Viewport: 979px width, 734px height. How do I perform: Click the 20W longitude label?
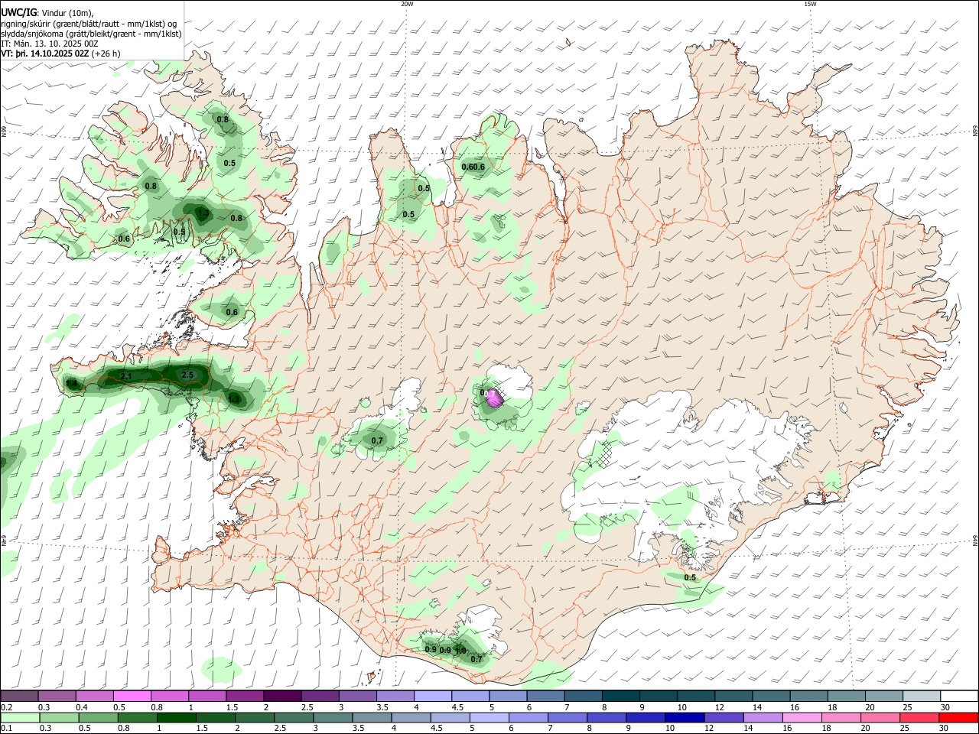406,4
